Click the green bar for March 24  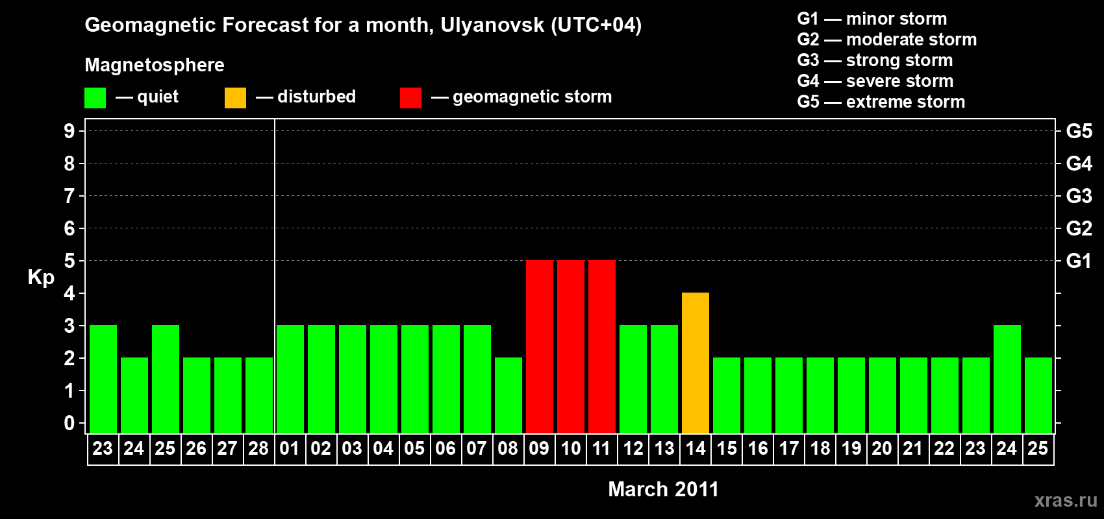coord(1007,379)
